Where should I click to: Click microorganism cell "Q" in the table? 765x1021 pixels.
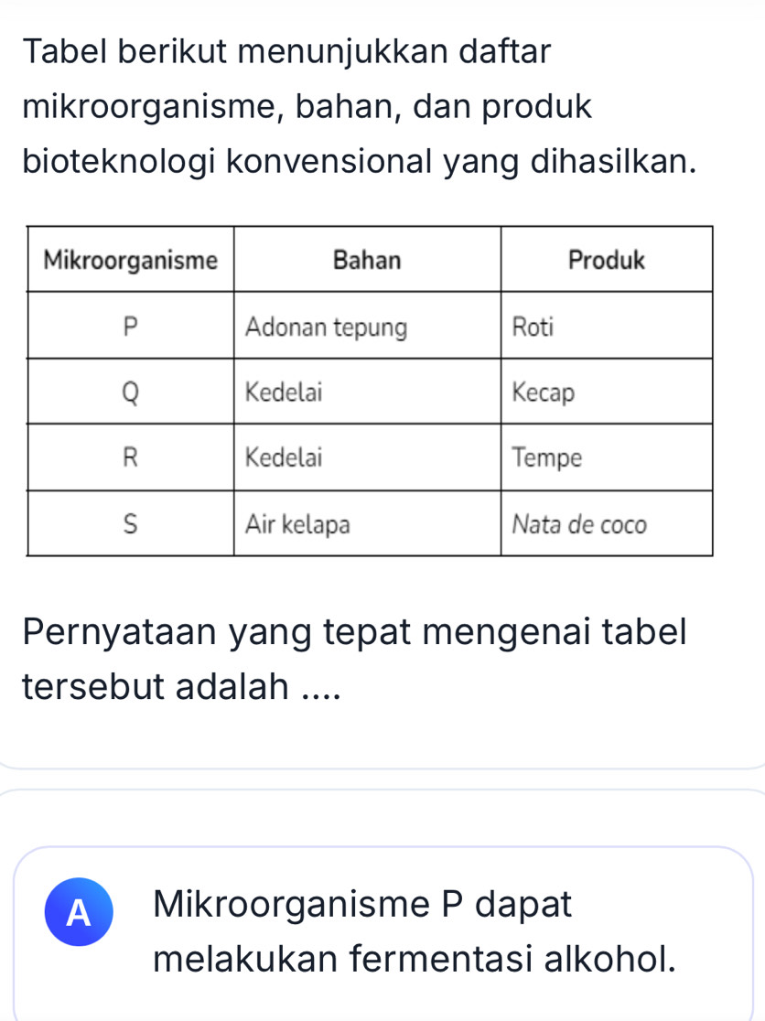pyautogui.click(x=131, y=392)
